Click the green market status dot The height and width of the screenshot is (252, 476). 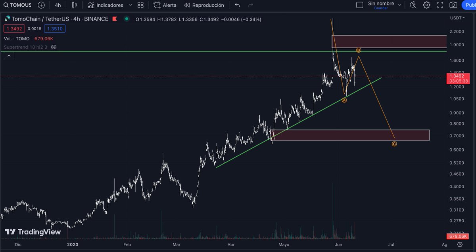(x=127, y=19)
